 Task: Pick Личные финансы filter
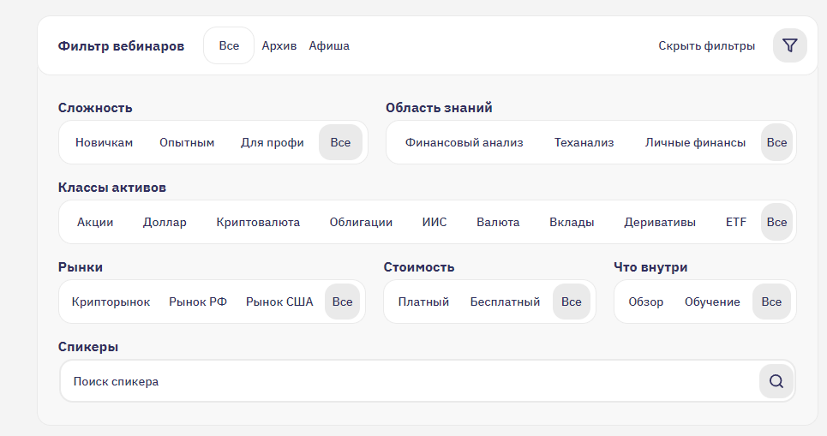tap(695, 142)
